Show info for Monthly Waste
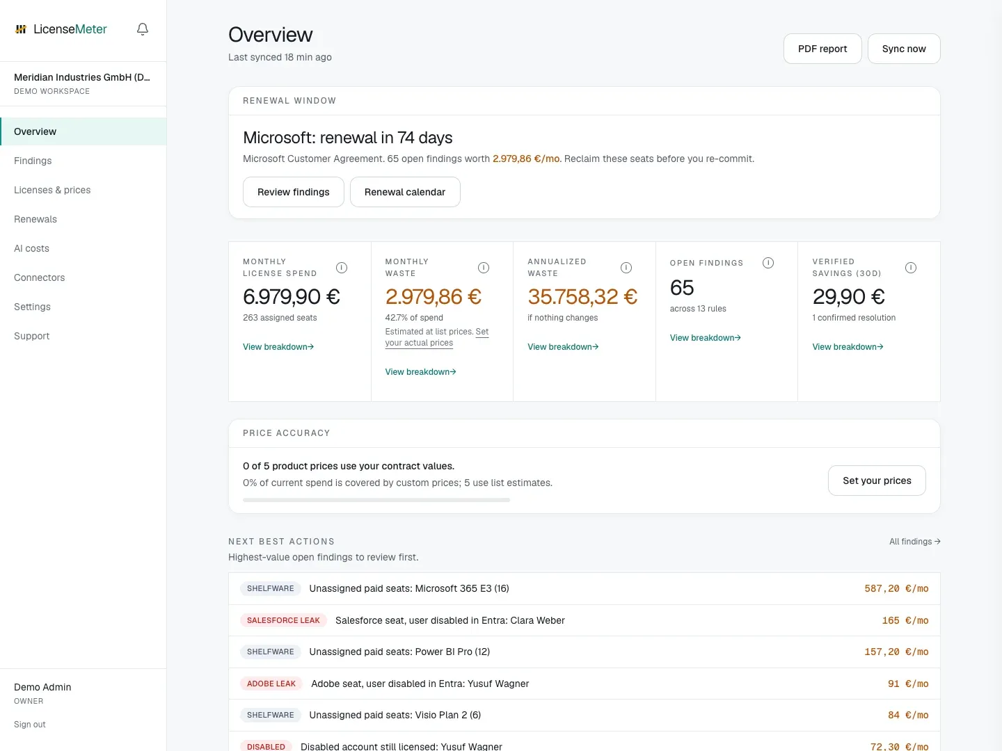1002x751 pixels. (484, 268)
